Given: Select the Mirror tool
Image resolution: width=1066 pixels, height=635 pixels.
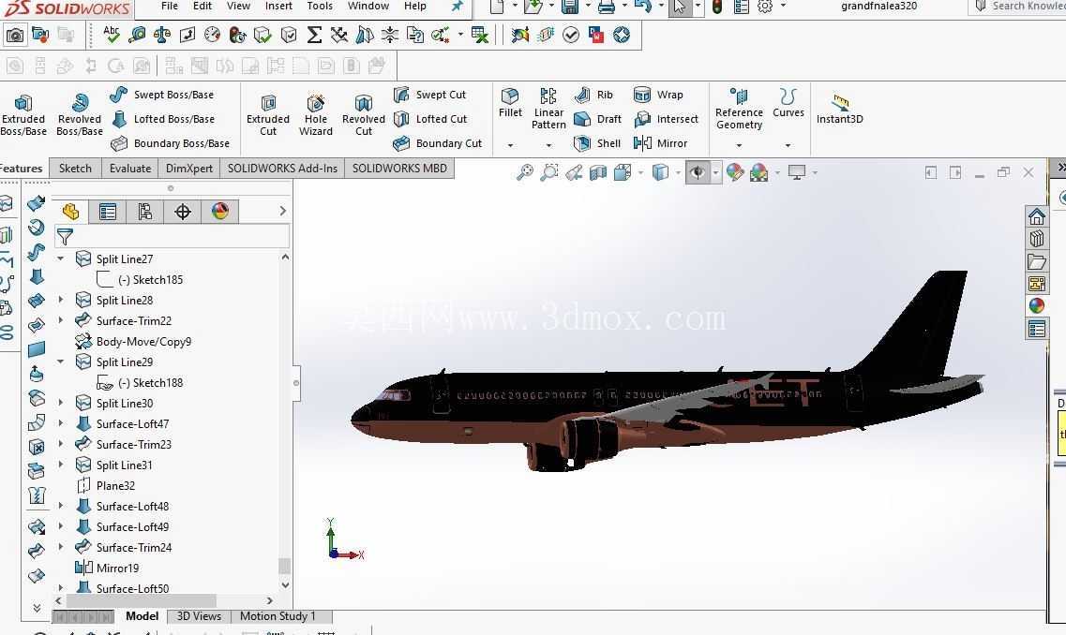Looking at the screenshot, I should pos(660,143).
